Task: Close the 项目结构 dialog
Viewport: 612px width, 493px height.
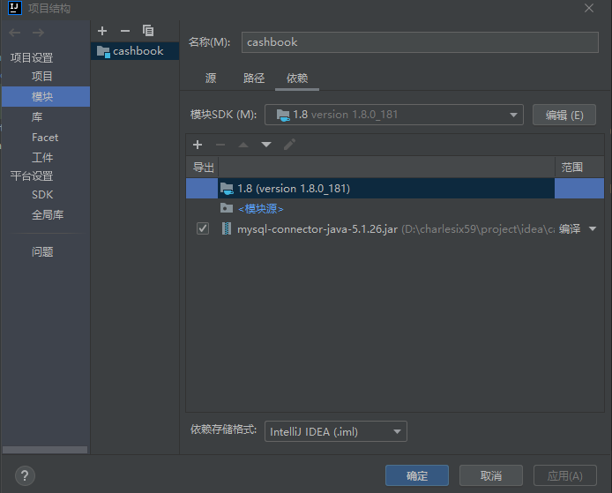Action: pos(589,8)
